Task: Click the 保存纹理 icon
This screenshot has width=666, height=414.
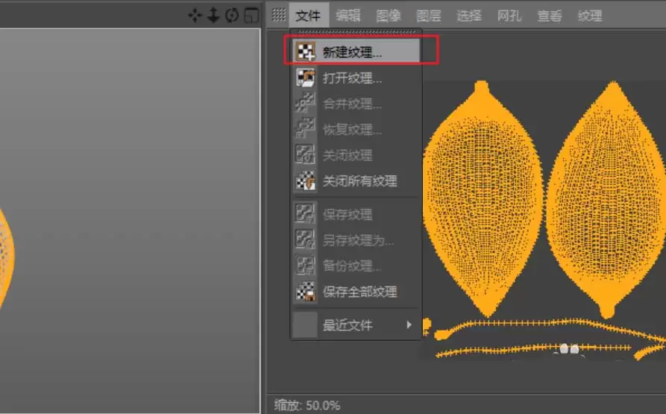Action: point(305,213)
